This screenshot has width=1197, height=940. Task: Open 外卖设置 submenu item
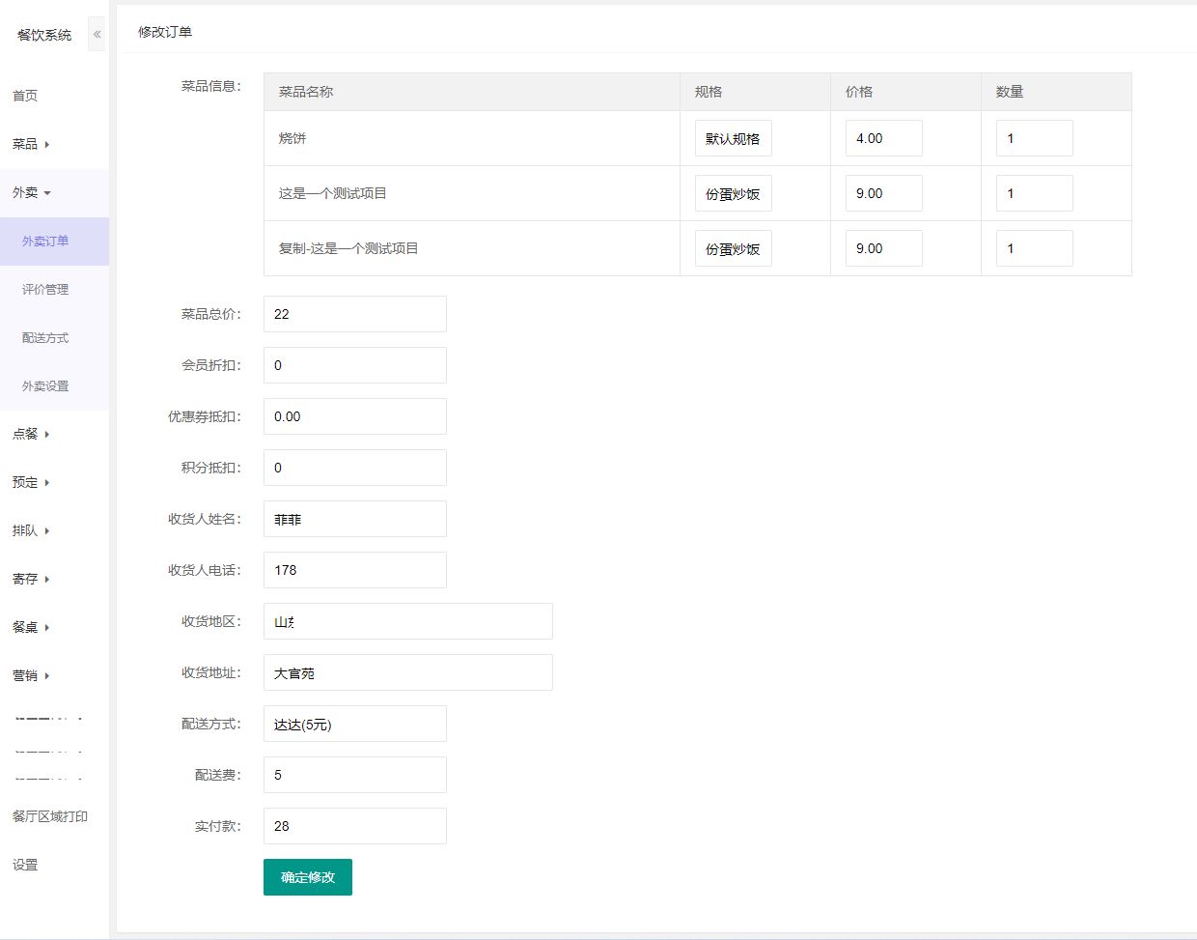click(x=45, y=385)
